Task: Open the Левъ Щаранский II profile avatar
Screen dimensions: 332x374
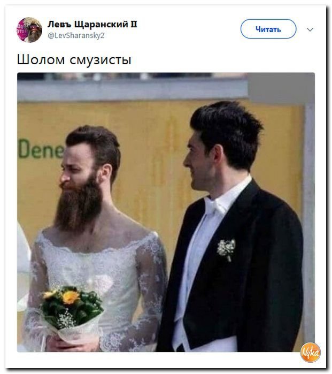Action: pyautogui.click(x=29, y=30)
